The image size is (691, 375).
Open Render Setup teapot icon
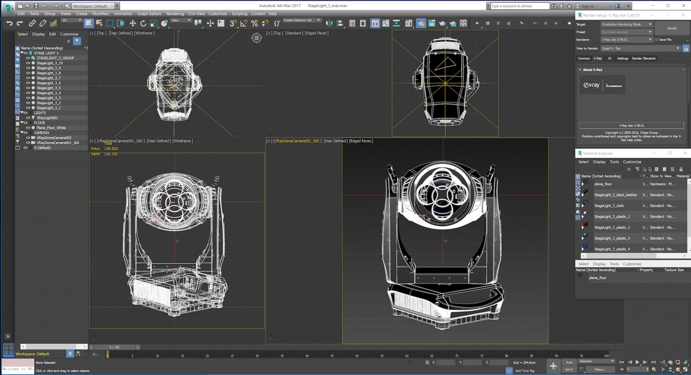coord(421,23)
